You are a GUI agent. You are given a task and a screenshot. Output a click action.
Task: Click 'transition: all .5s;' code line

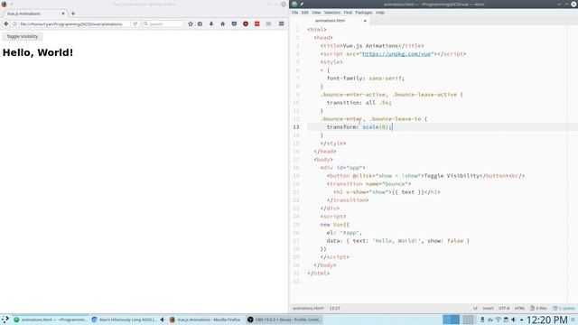coord(359,103)
